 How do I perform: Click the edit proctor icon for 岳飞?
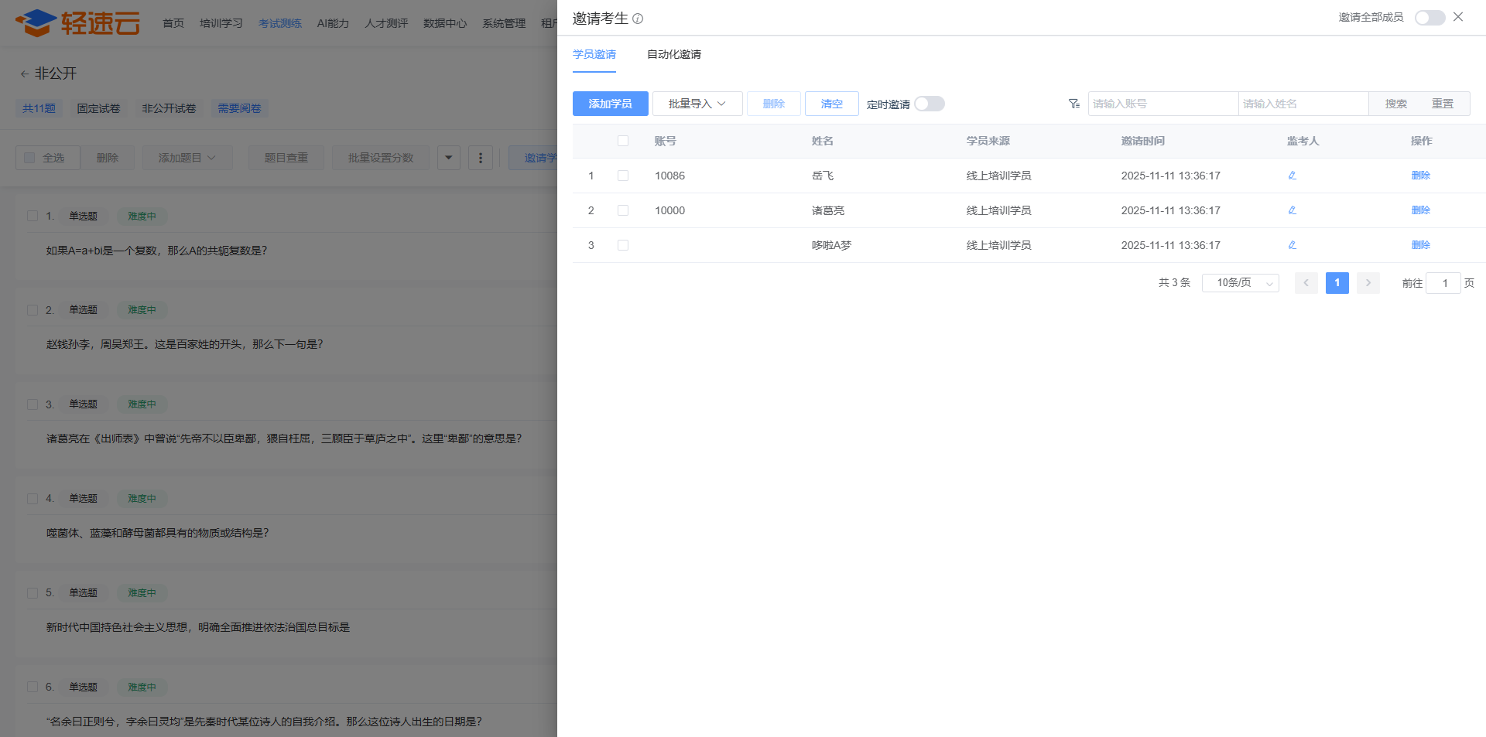pos(1292,176)
